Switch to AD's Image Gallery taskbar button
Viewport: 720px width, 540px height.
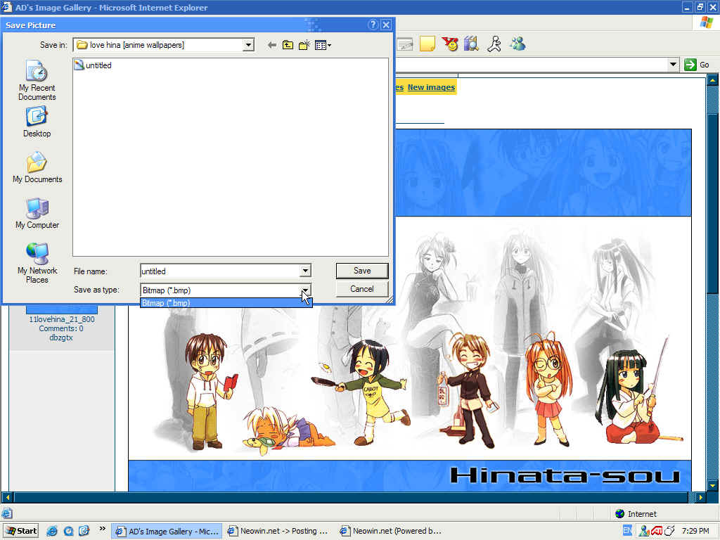click(x=167, y=532)
